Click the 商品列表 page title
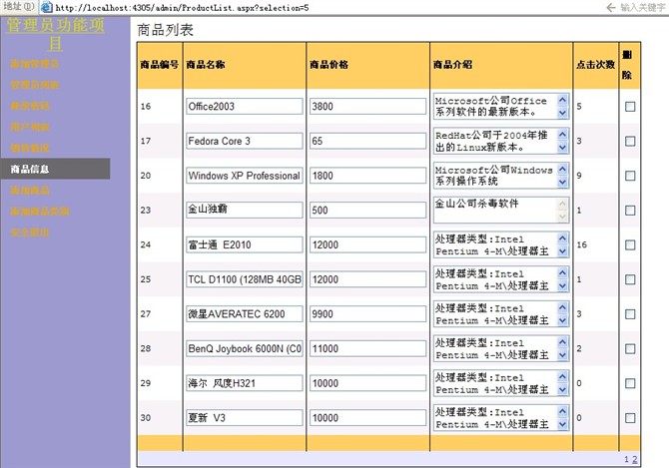The image size is (669, 468). tap(165, 30)
